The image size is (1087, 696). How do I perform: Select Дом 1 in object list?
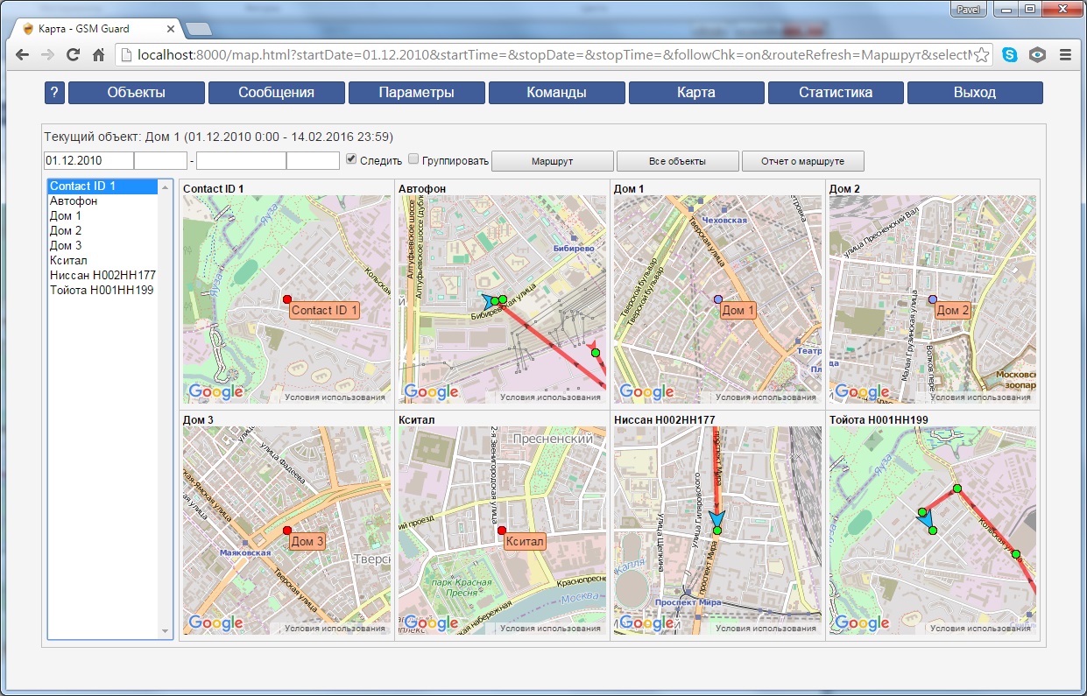[x=103, y=216]
